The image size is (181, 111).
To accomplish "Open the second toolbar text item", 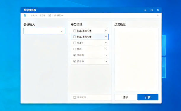I will pyautogui.click(x=42, y=16).
